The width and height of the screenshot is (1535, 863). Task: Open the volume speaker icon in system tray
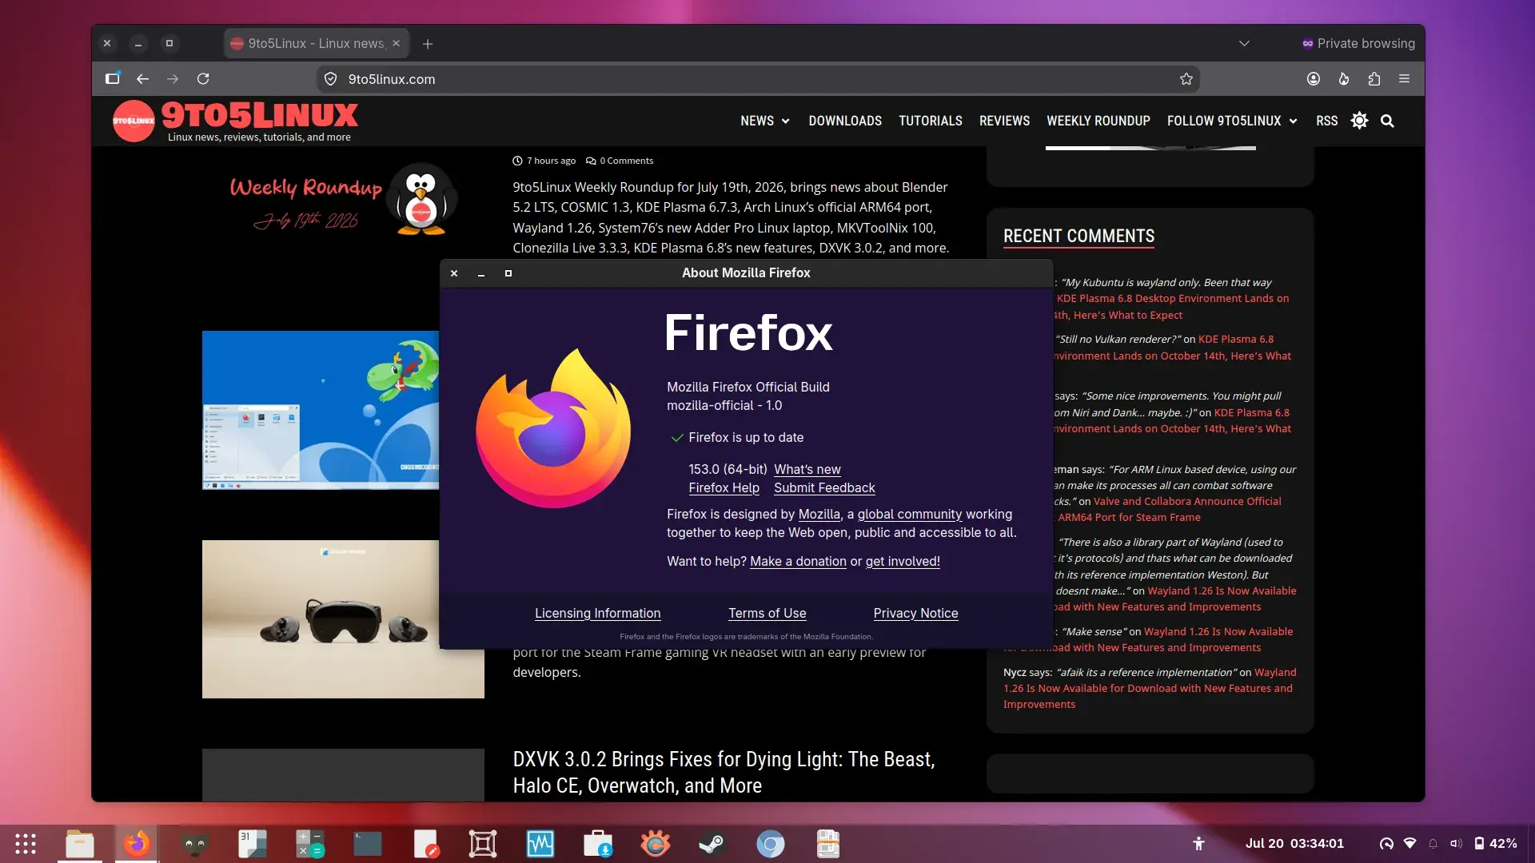(x=1457, y=844)
